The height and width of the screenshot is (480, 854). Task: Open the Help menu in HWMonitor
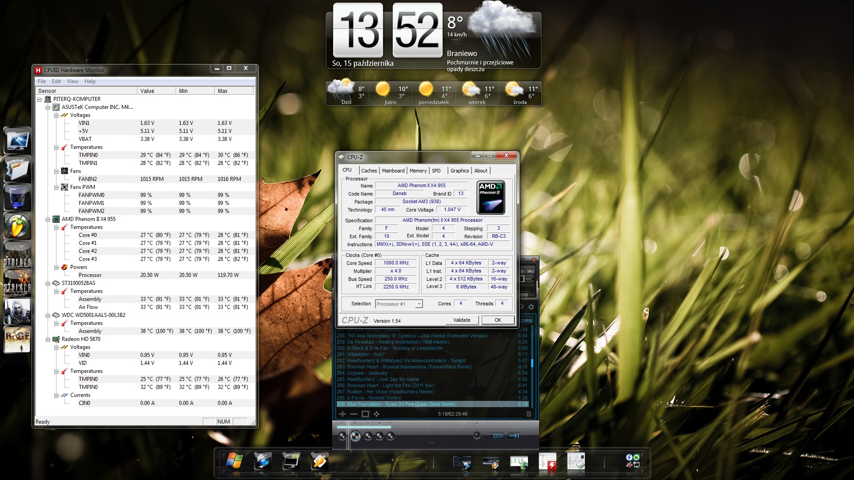(x=90, y=81)
